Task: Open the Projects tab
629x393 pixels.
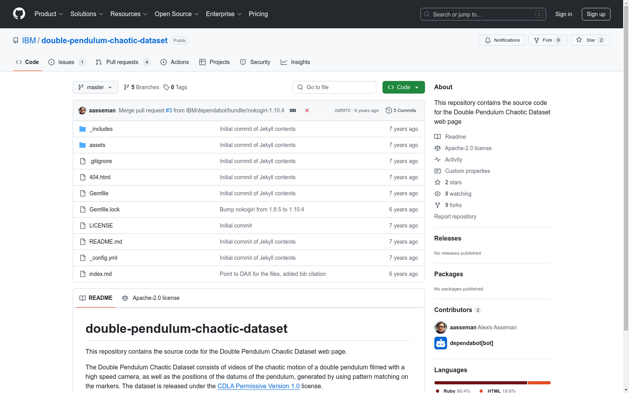Action: click(x=215, y=62)
